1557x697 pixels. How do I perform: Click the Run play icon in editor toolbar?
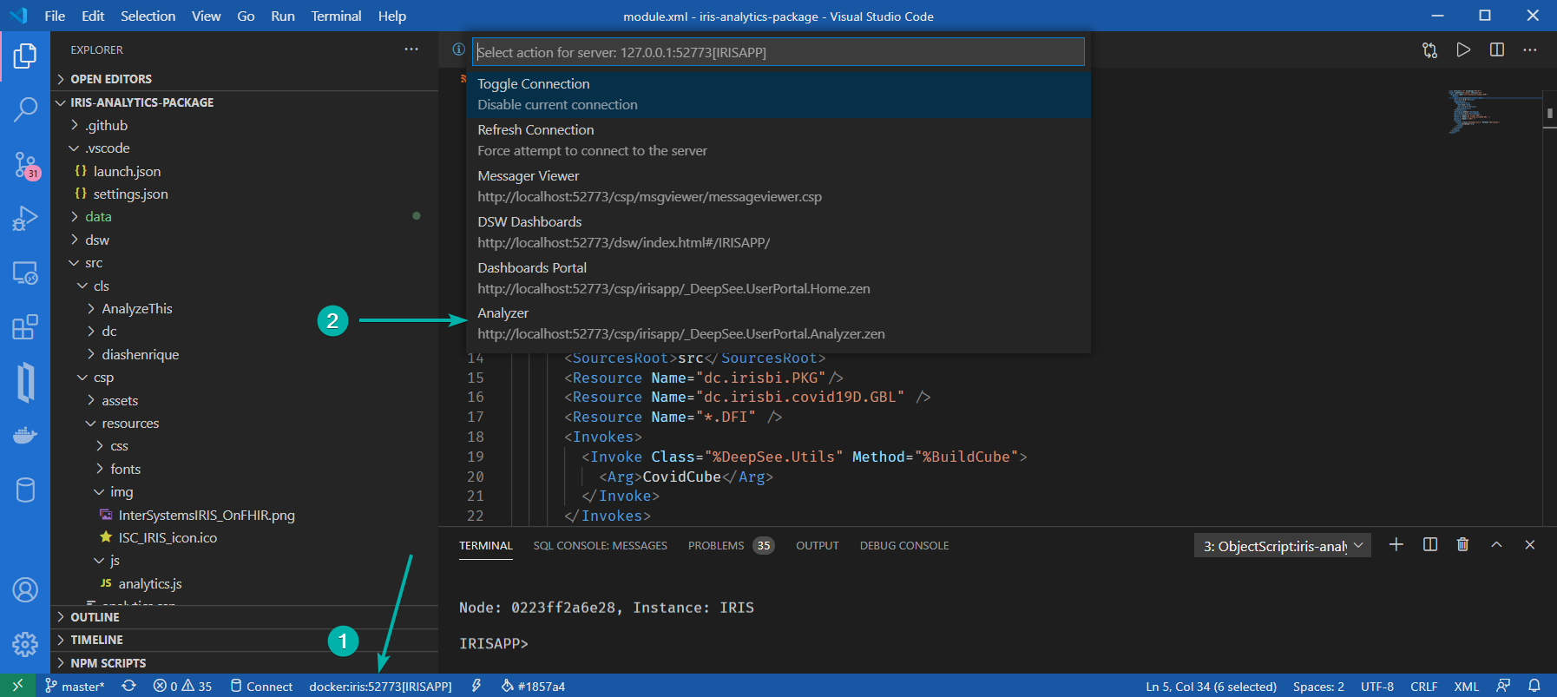1463,50
